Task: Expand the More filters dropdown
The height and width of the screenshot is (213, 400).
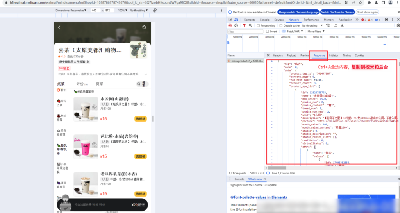Action: pos(315,31)
